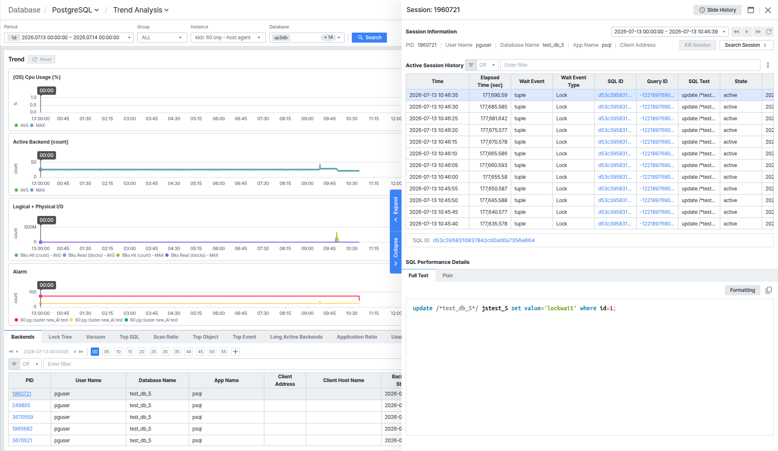
Task: Jump to previous period with rewind icon
Action: point(736,32)
